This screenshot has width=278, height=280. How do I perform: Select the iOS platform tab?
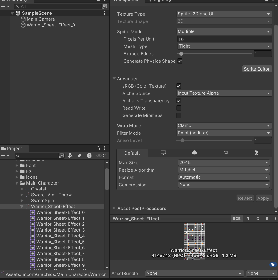(225, 153)
